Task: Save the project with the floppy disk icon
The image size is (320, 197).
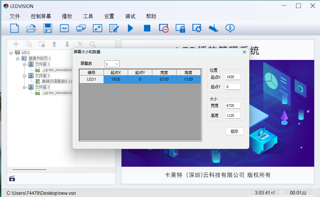Action: [48, 28]
